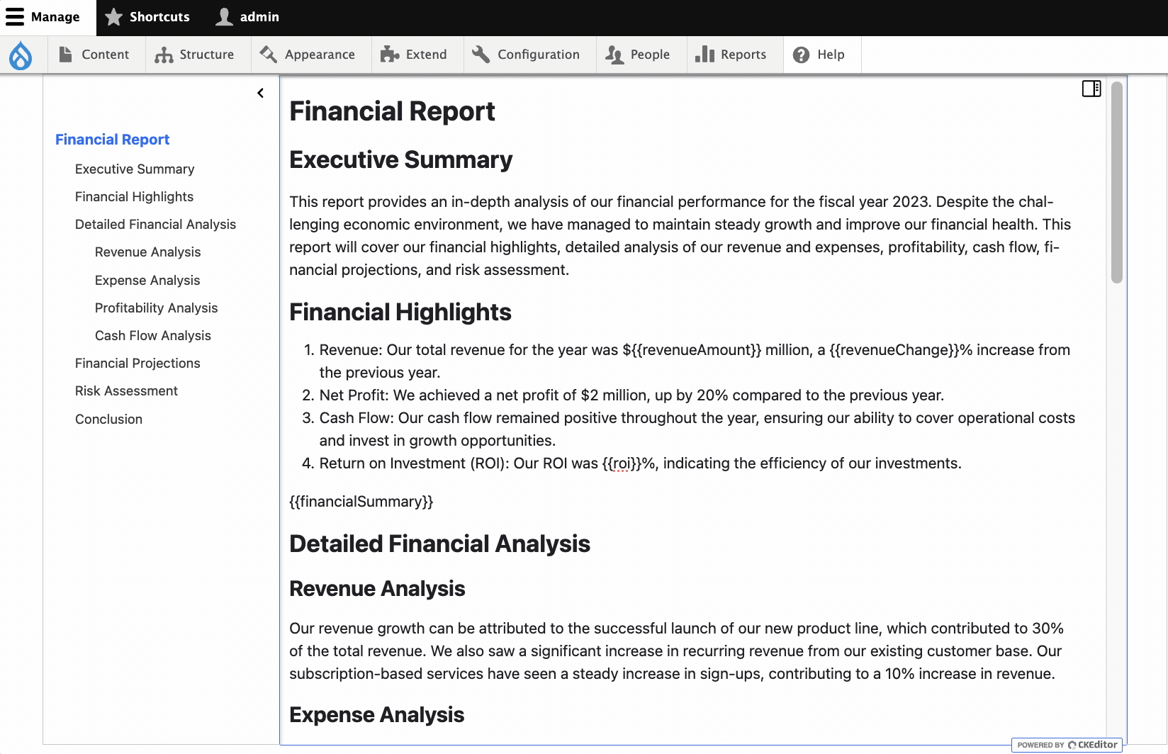Viewport: 1168px width, 754px height.
Task: Click the Drupal logo icon
Action: (x=21, y=55)
